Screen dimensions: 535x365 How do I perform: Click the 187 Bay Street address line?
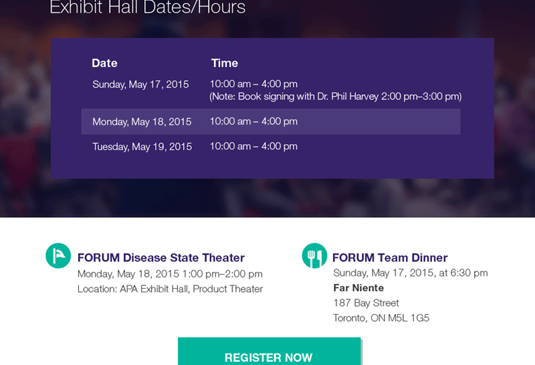366,303
